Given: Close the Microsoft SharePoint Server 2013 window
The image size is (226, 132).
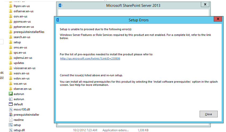Looking at the screenshot, I should click(205, 5).
